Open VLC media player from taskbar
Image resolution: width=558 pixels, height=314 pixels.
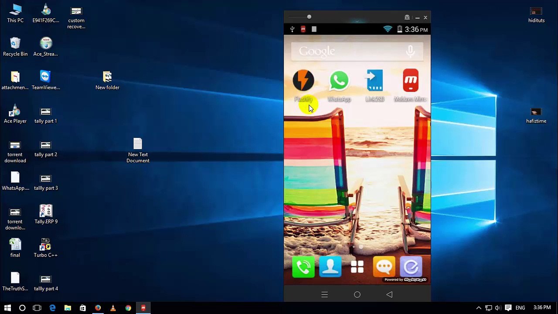tap(113, 308)
